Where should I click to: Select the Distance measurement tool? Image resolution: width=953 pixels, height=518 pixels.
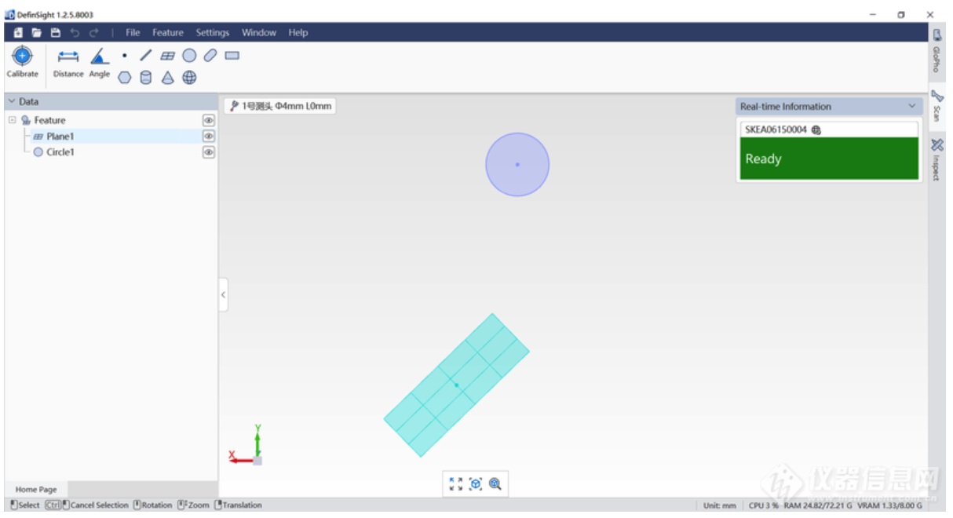pos(68,56)
